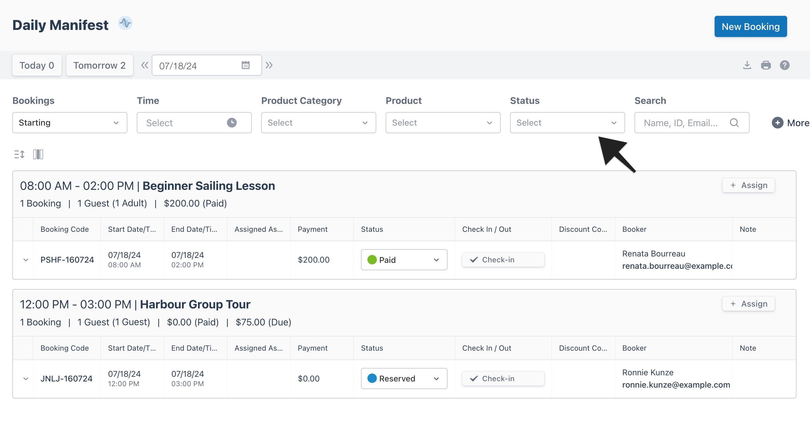Open the calendar picker icon in date field
Image resolution: width=810 pixels, height=446 pixels.
coord(246,65)
